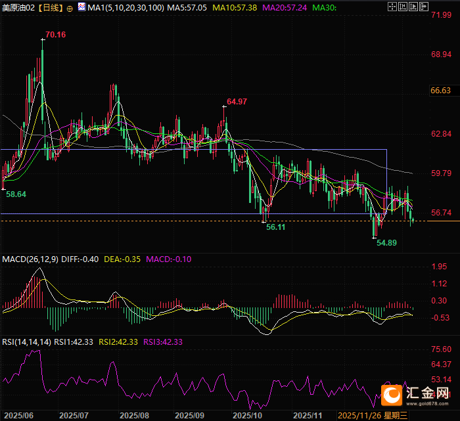Click the 66.63 price axis label
The image size is (460, 421).
tap(440, 91)
